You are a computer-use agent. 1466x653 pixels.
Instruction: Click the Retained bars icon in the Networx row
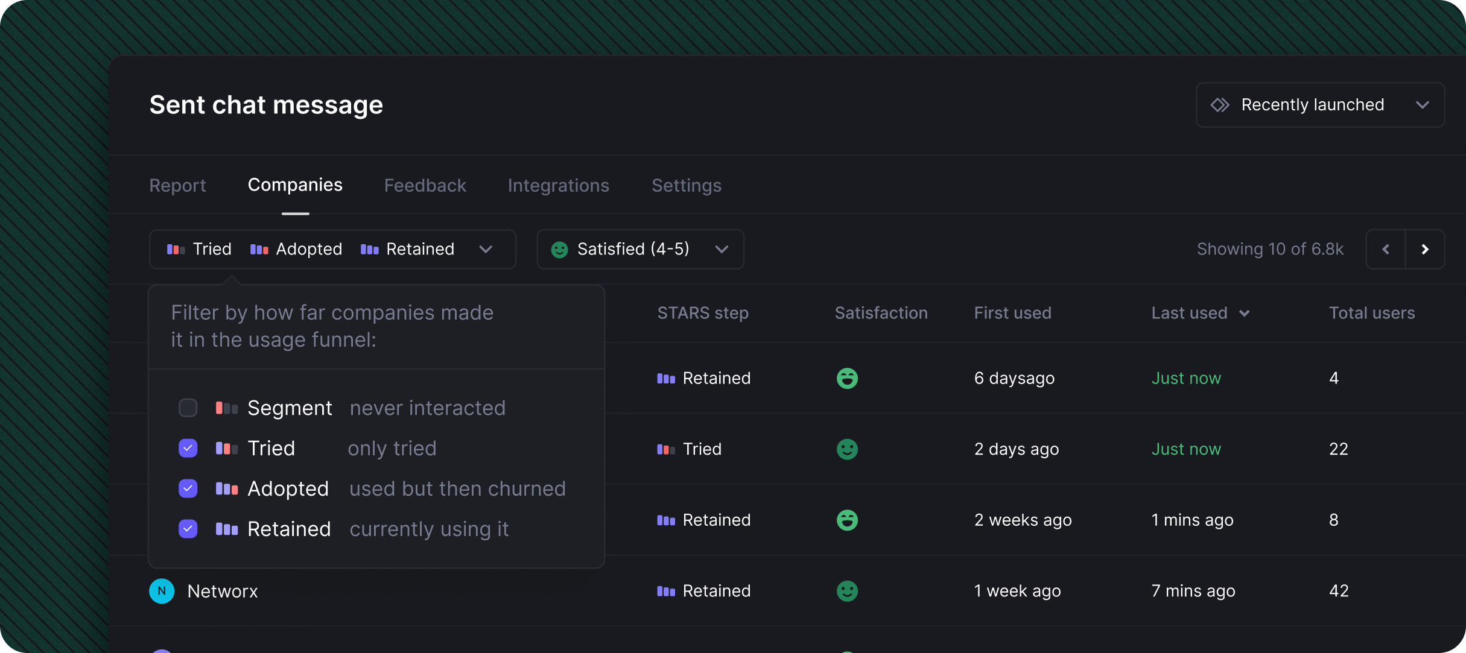[x=666, y=591]
